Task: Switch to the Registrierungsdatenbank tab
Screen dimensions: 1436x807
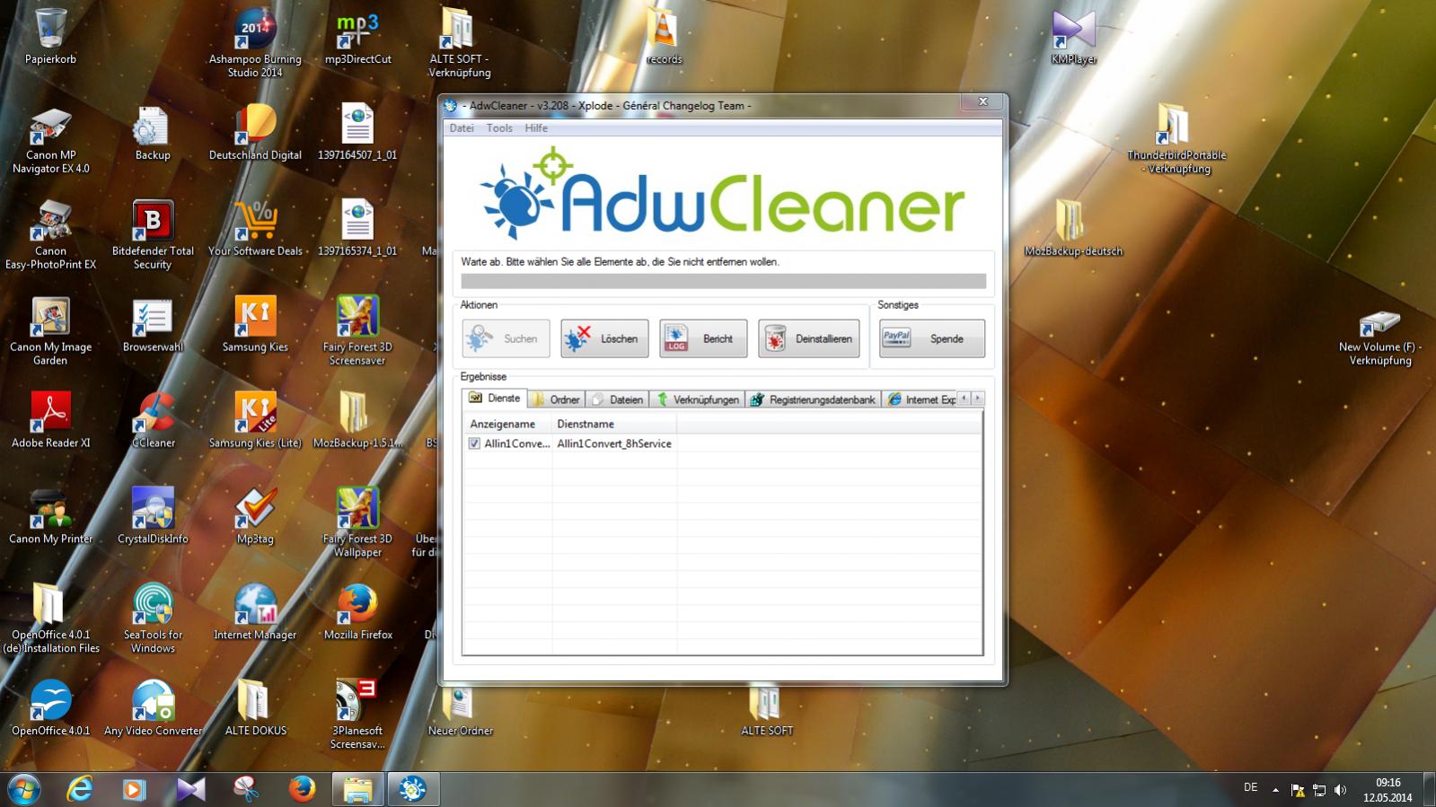Action: 813,399
